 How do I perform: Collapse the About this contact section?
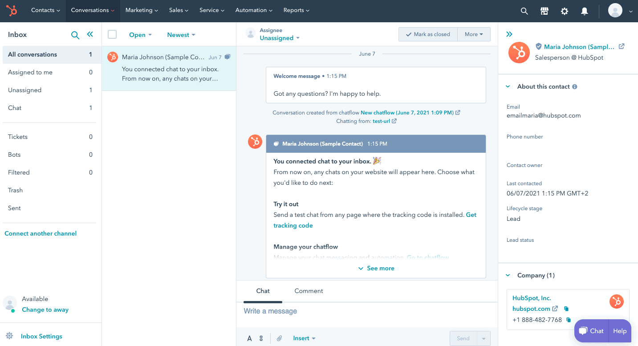coord(508,87)
